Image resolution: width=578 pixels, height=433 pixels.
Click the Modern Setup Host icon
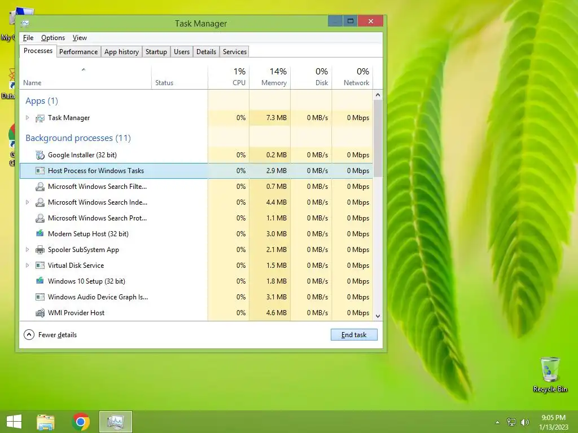pyautogui.click(x=40, y=233)
